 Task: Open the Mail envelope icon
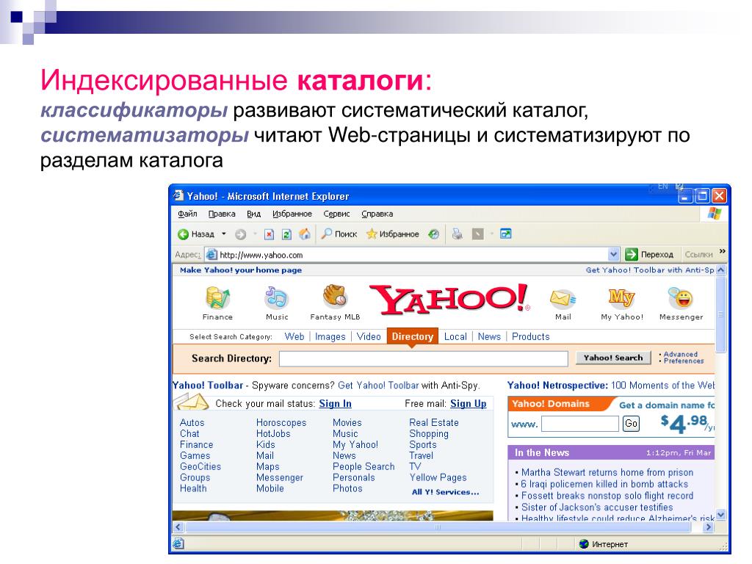tap(563, 298)
